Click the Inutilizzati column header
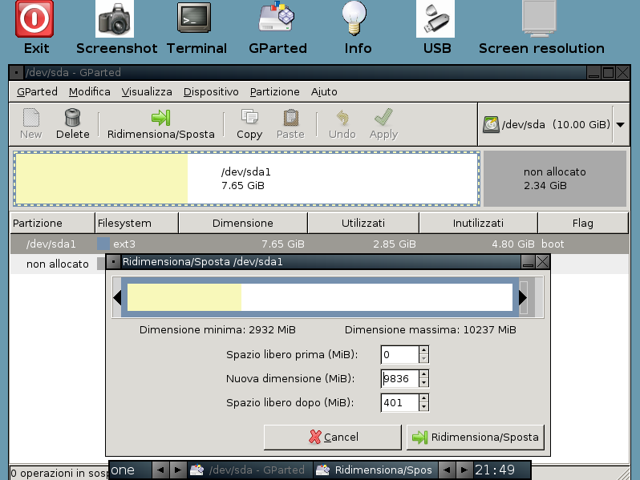 (x=478, y=223)
